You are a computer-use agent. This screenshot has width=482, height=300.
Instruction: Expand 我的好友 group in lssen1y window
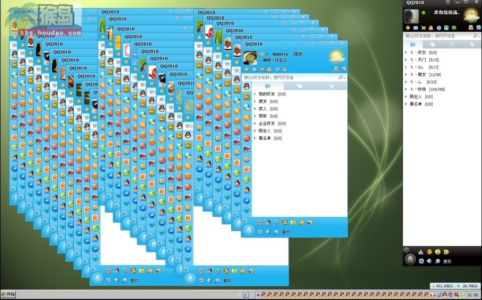[x=255, y=94]
